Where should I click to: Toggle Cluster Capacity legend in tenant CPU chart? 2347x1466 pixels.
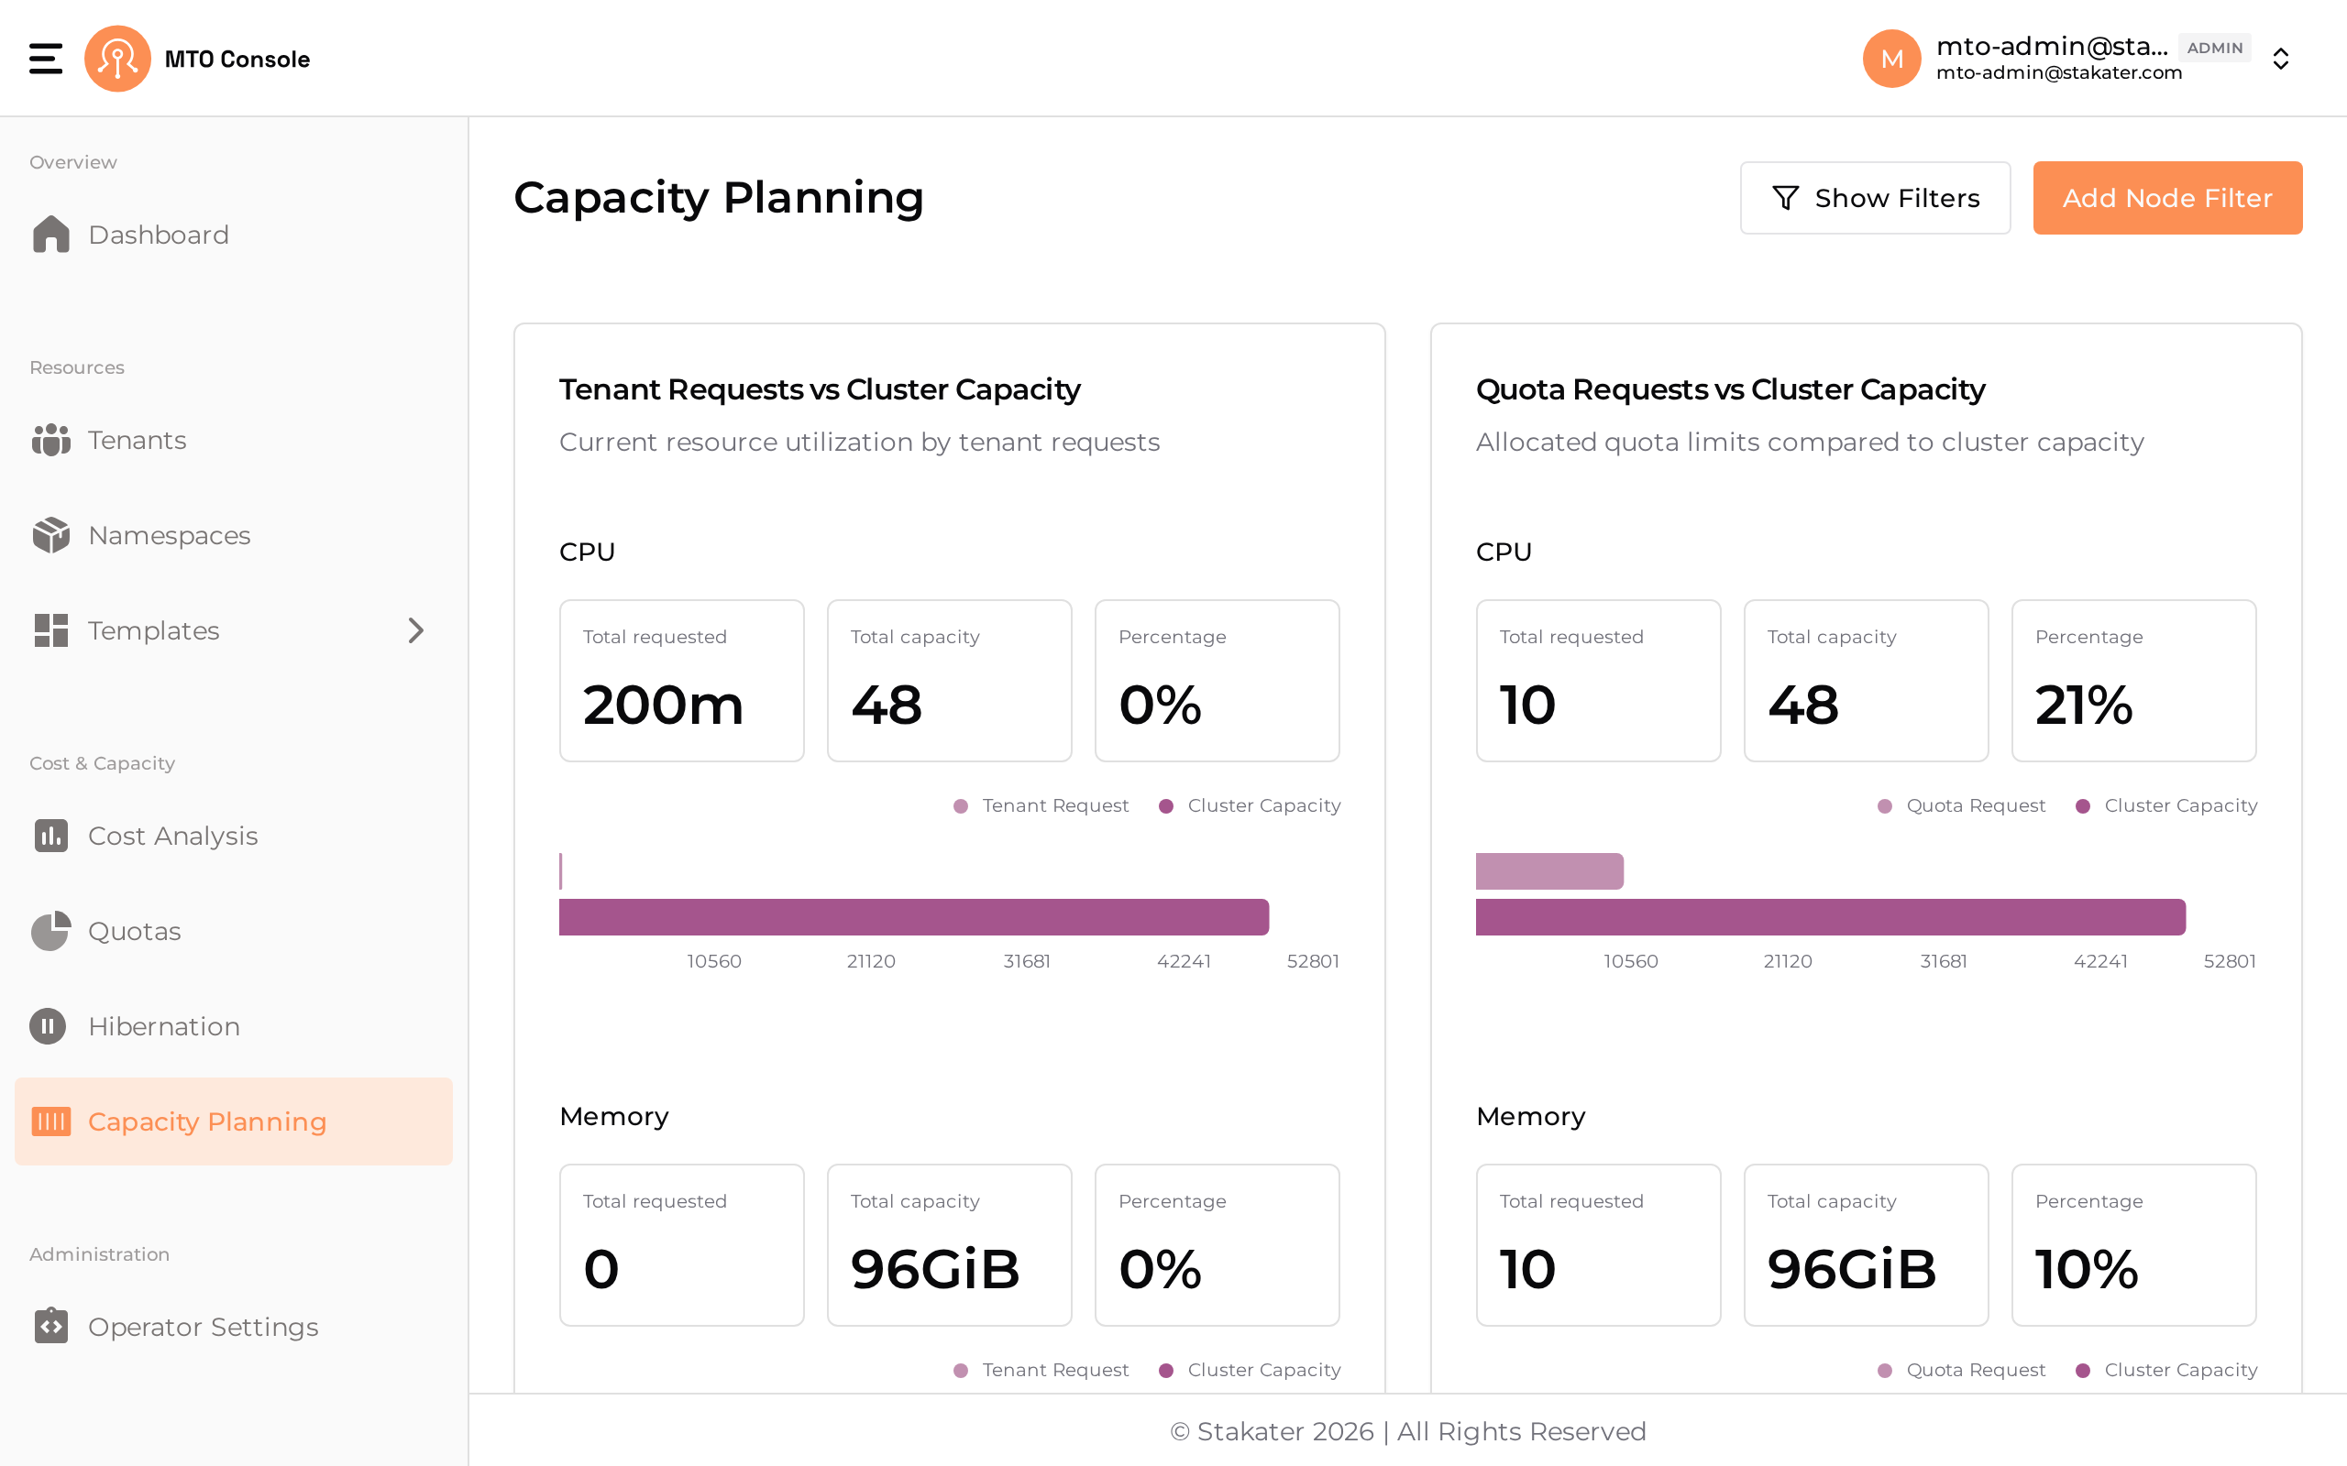[x=1250, y=805]
